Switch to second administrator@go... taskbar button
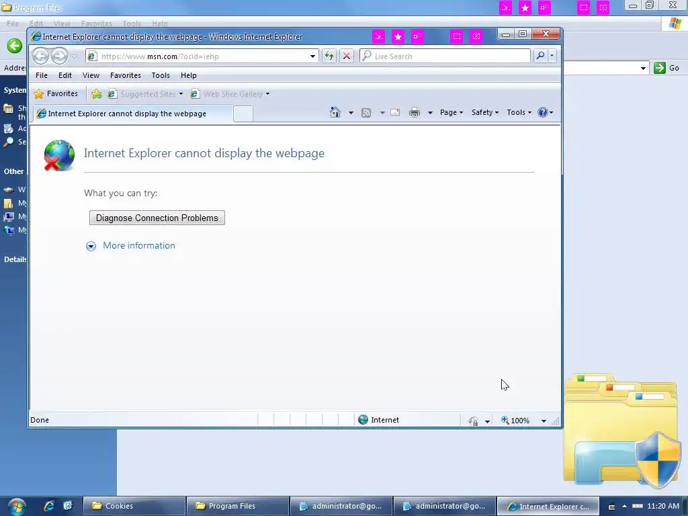This screenshot has width=688, height=516. click(x=445, y=506)
